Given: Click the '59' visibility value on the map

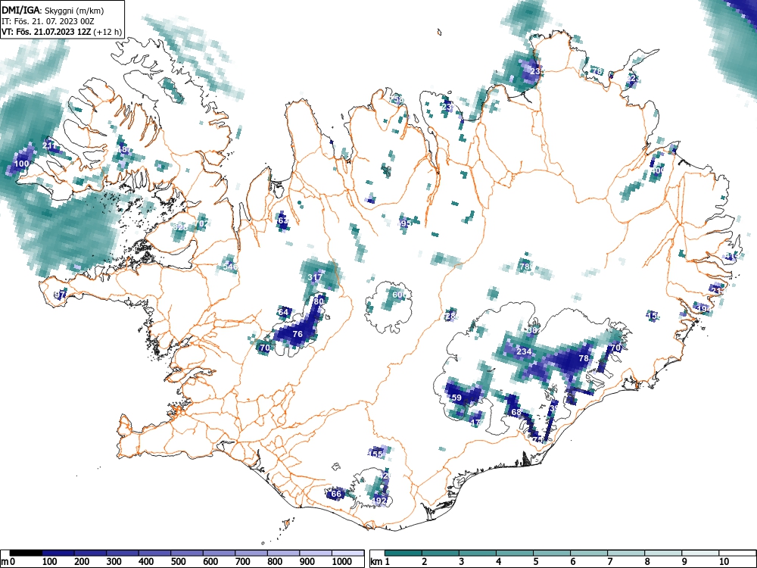Looking at the screenshot, I should coord(456,398).
